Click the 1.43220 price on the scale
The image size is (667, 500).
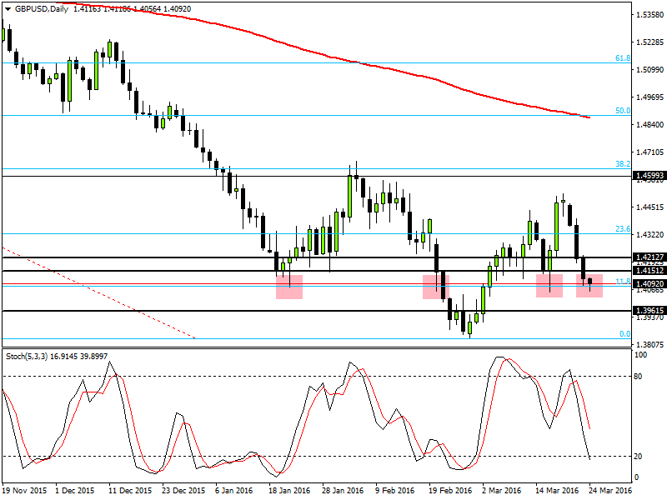[649, 235]
